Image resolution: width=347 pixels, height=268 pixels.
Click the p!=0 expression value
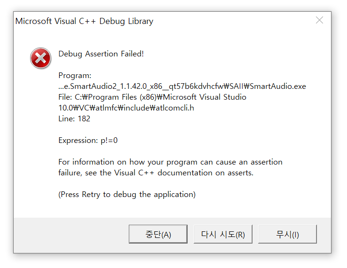109,140
